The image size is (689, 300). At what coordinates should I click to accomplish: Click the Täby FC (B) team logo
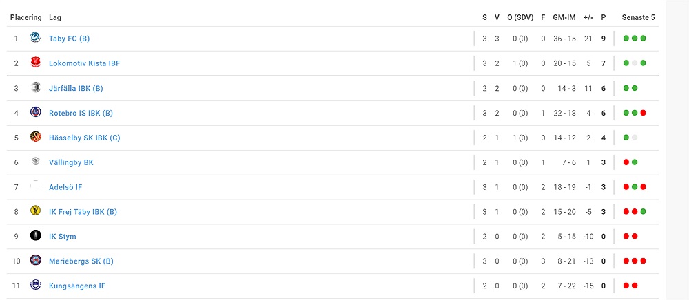(36, 38)
